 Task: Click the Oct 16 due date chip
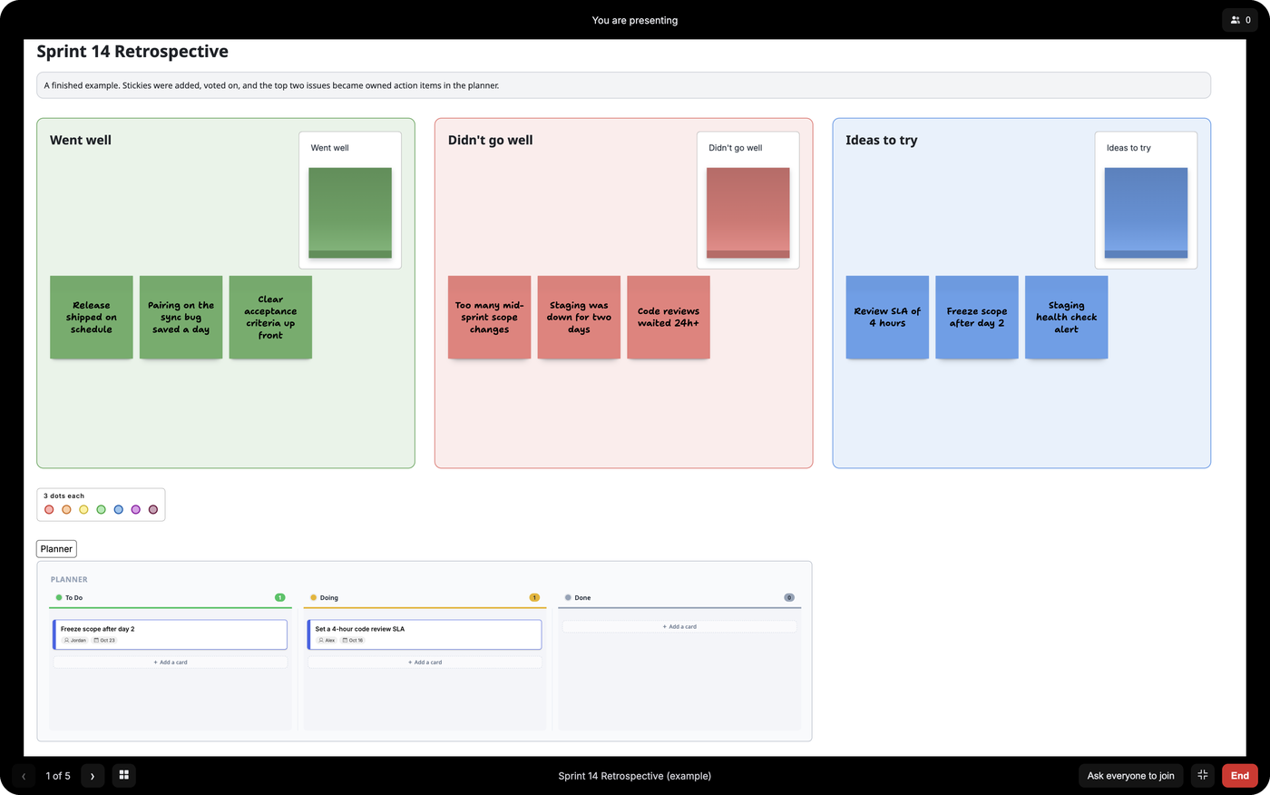tap(353, 641)
